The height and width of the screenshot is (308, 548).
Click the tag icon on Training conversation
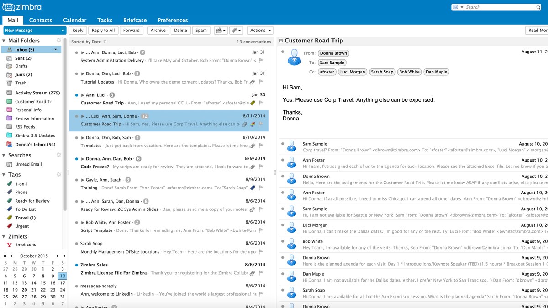click(253, 188)
